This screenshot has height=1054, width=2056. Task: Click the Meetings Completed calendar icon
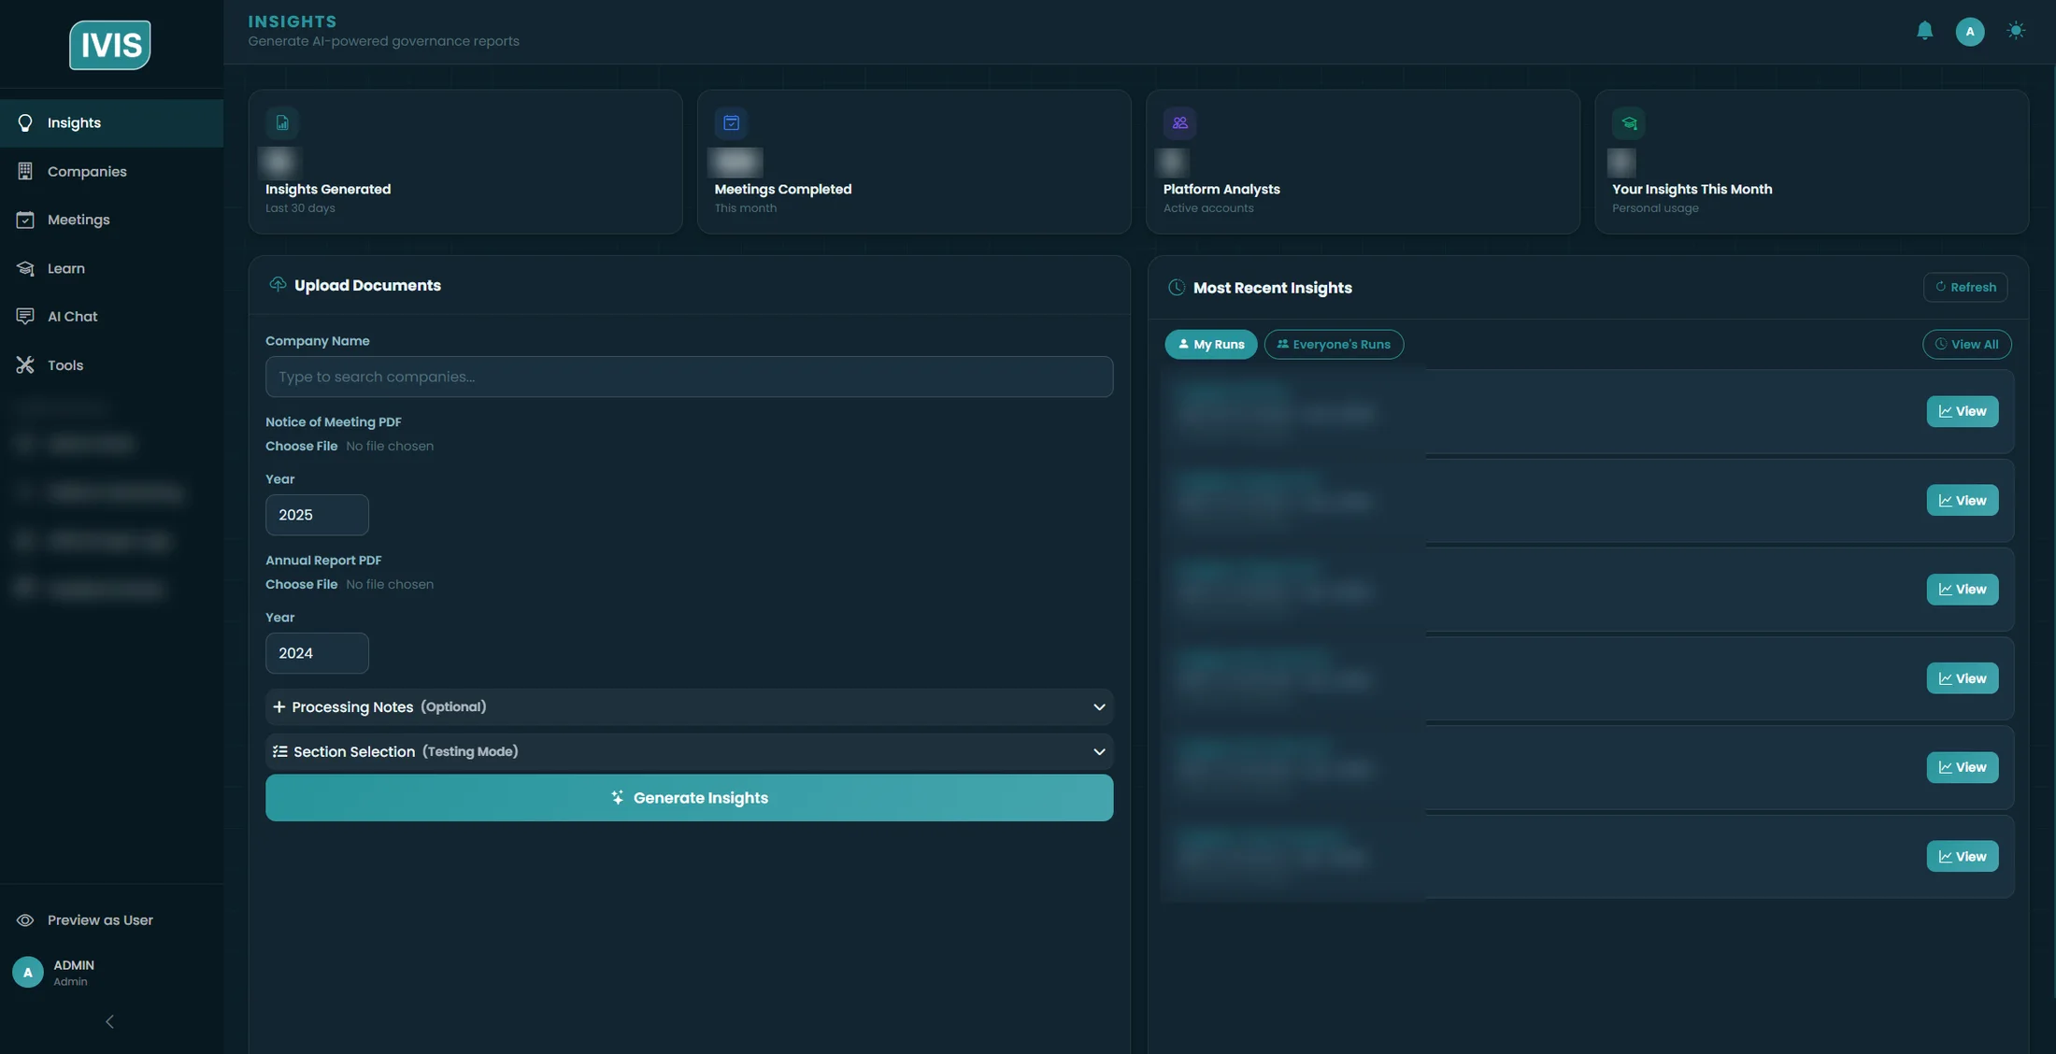[x=732, y=123]
